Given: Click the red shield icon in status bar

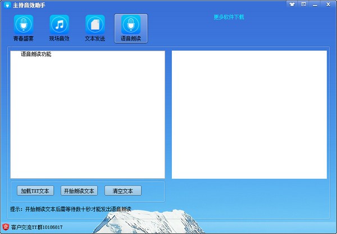Looking at the screenshot, I should 5,227.
